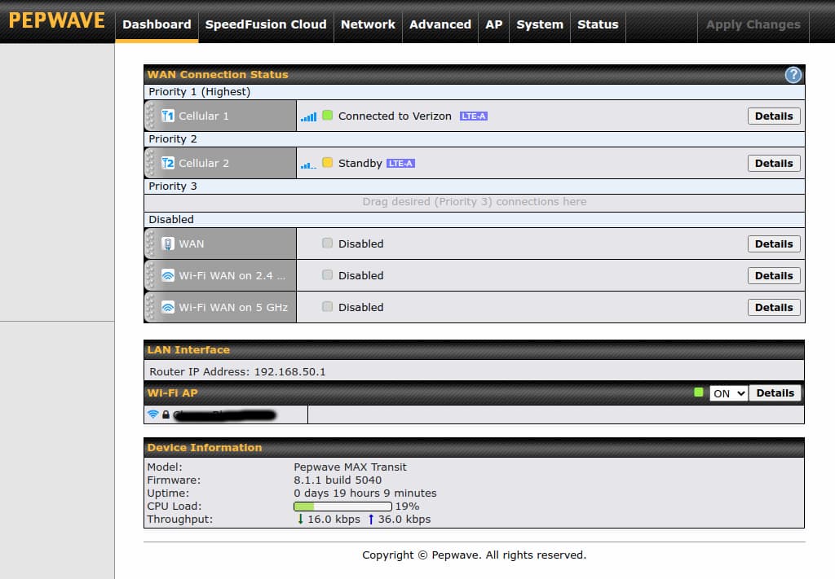Open the Network tab
This screenshot has width=835, height=579.
tap(368, 24)
